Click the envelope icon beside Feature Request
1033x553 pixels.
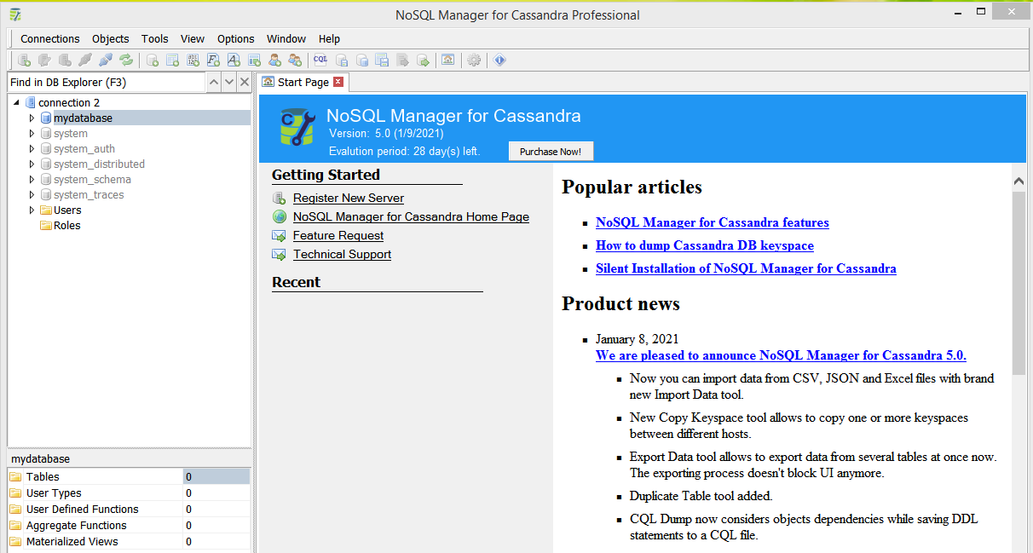279,235
